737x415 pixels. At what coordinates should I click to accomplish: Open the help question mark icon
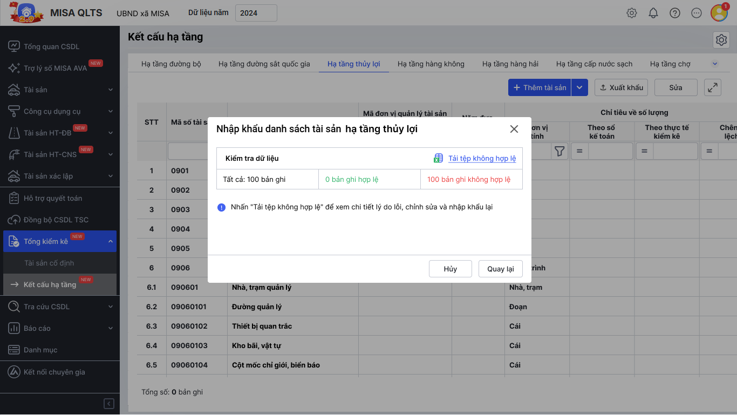(x=675, y=13)
